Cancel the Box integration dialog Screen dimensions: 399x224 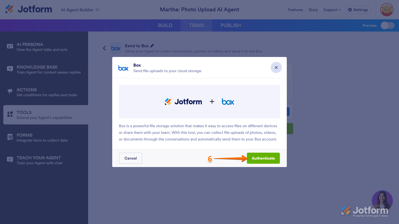[131, 158]
